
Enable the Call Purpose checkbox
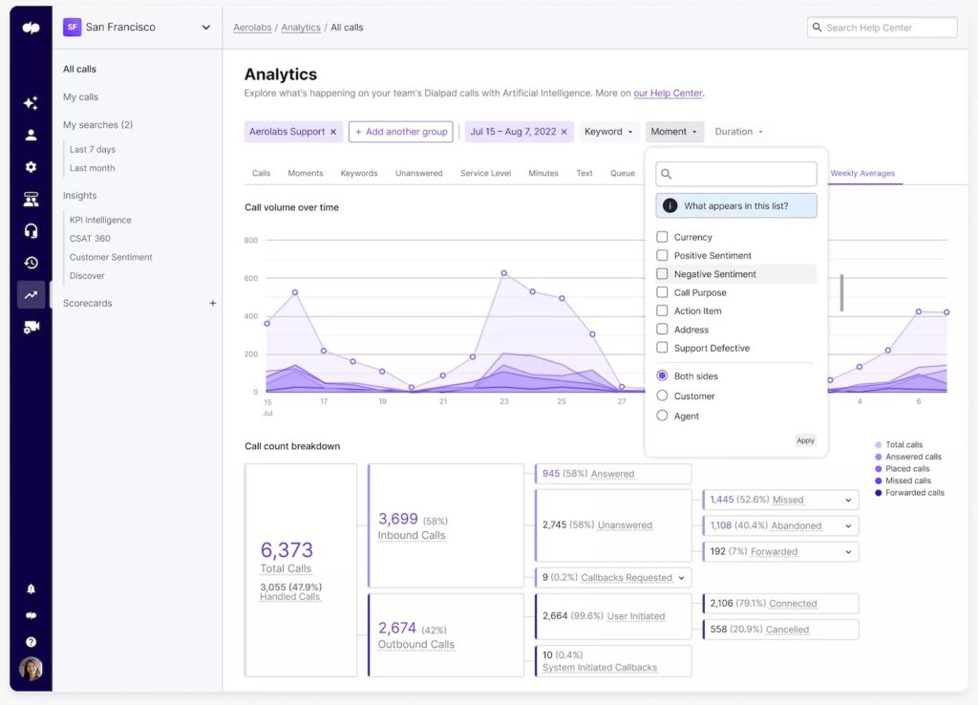click(662, 292)
